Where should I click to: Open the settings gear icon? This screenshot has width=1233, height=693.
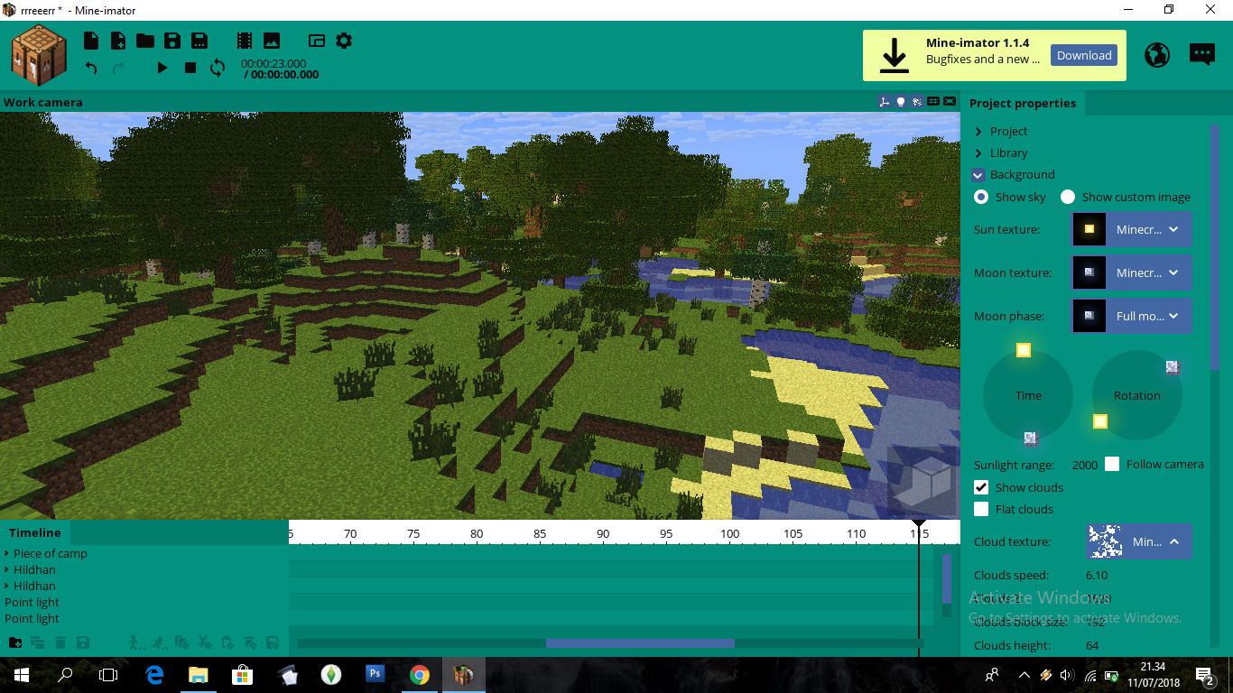click(344, 40)
